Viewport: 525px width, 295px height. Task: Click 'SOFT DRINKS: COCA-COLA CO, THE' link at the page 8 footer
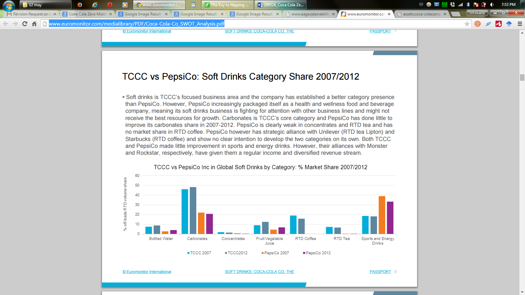tap(260, 272)
